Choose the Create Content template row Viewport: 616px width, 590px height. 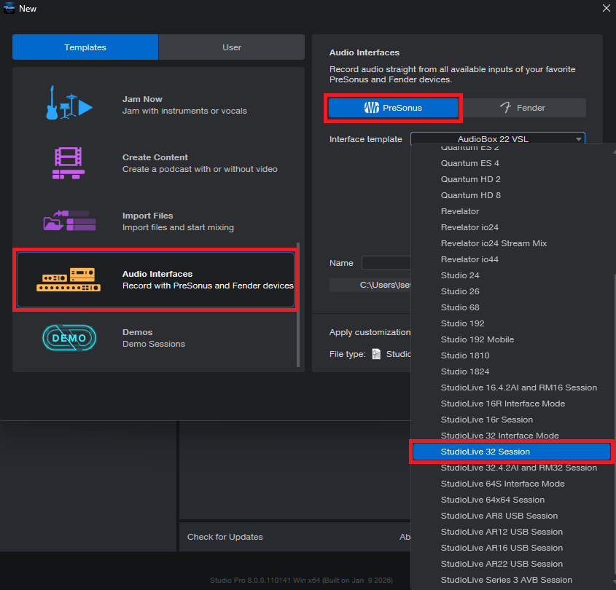[x=155, y=163]
